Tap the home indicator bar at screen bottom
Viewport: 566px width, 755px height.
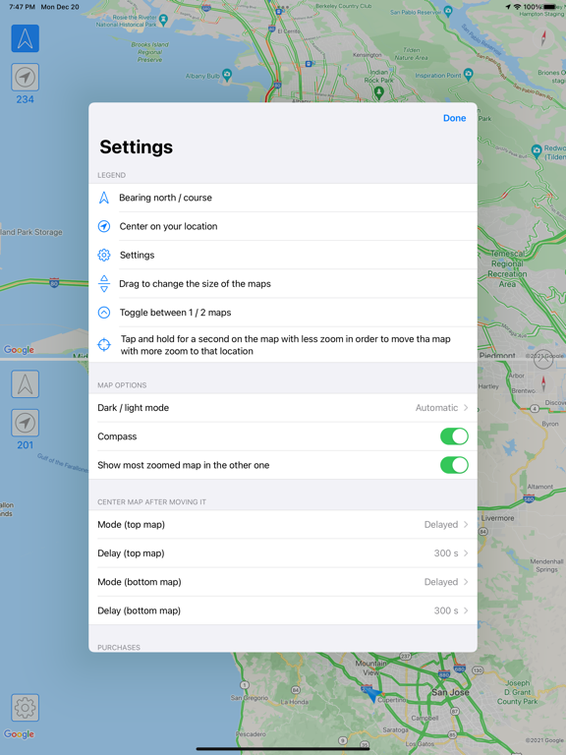tap(283, 749)
